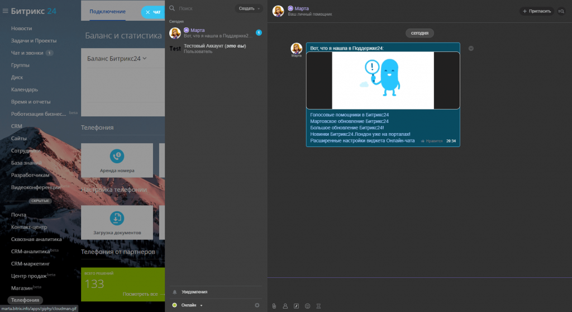The height and width of the screenshot is (312, 572).
Task: Click in the message text input area
Action: (420, 289)
